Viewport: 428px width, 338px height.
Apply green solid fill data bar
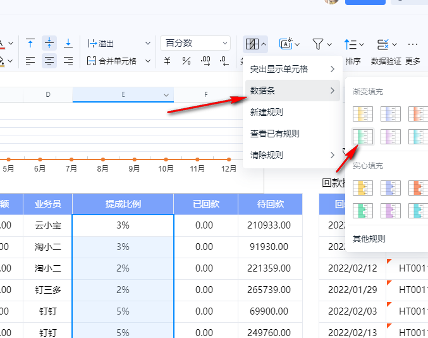pos(363,211)
